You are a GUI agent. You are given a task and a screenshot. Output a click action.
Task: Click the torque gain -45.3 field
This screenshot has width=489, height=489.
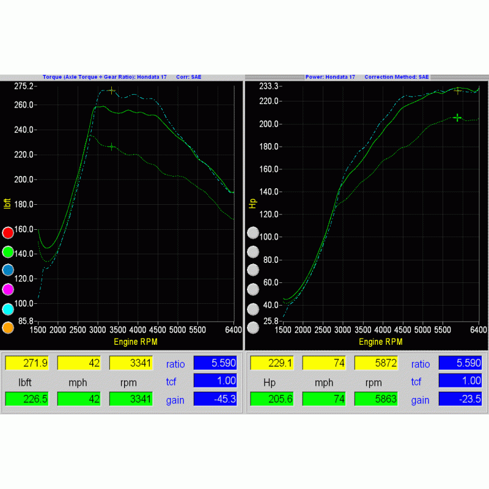coord(215,400)
